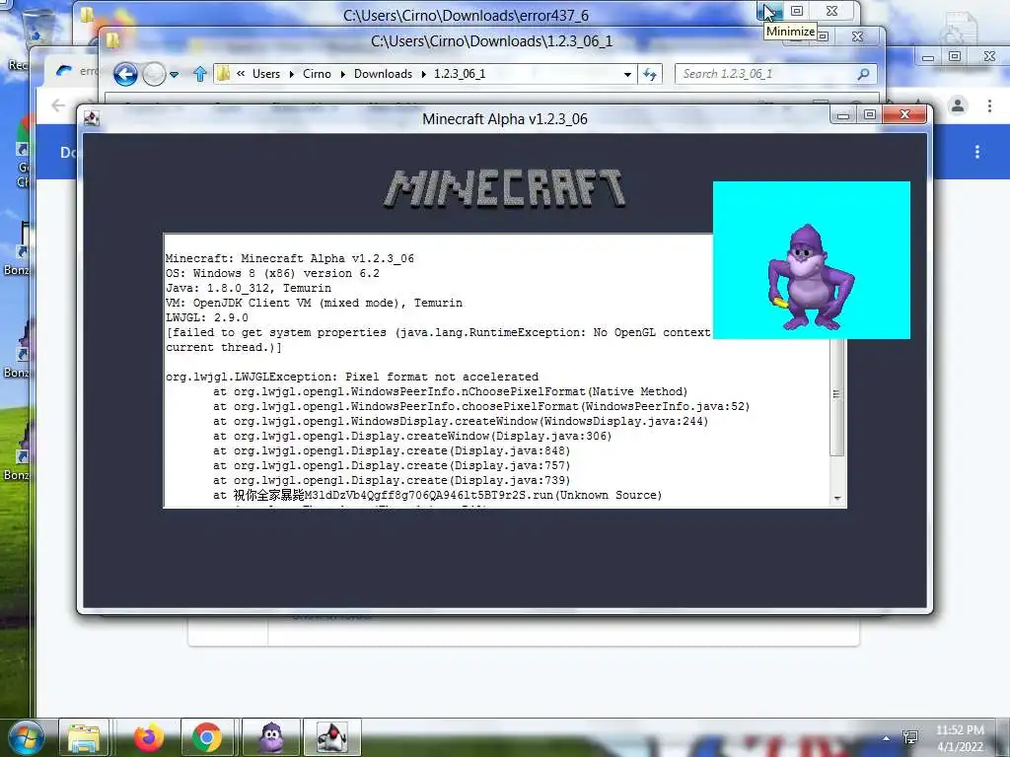Maximize the Minecraft Alpha window
The width and height of the screenshot is (1010, 757).
[x=870, y=115]
